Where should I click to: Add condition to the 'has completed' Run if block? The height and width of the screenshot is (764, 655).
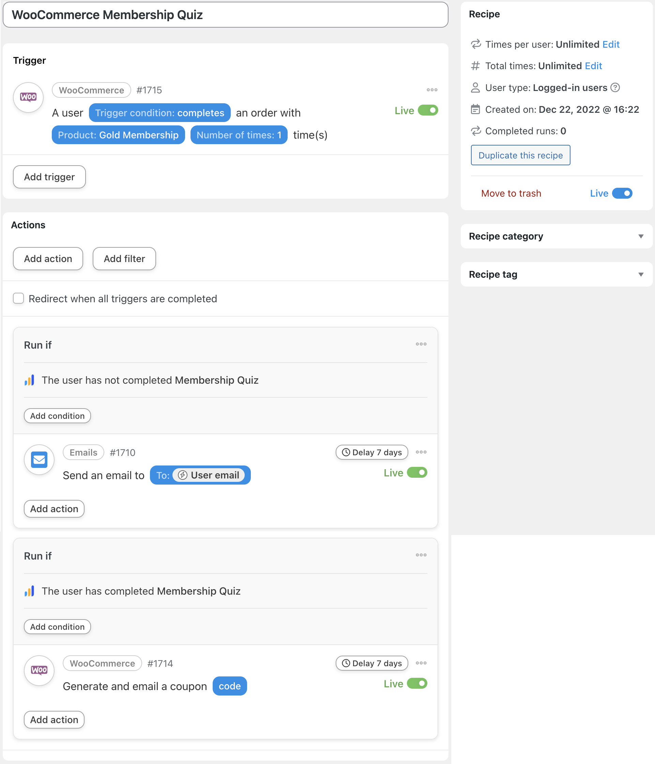[57, 627]
